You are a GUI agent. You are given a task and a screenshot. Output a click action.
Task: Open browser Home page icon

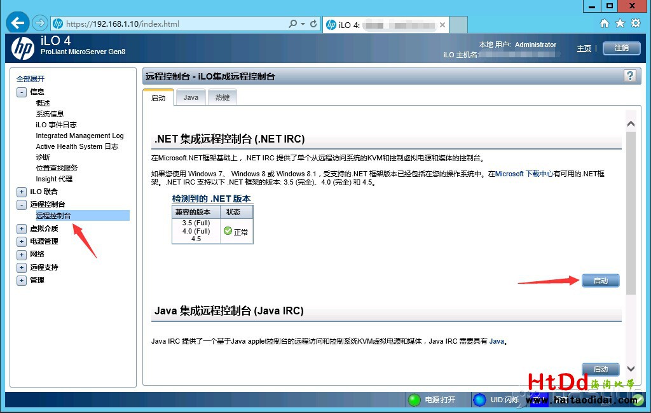605,24
